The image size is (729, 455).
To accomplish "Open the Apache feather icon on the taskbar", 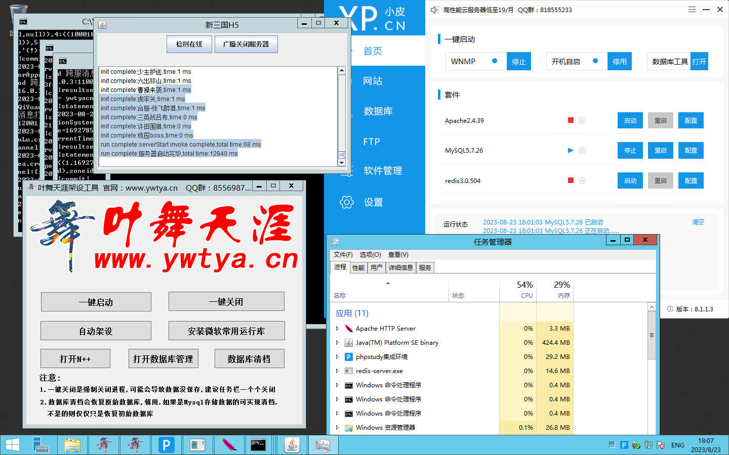I will point(229,445).
